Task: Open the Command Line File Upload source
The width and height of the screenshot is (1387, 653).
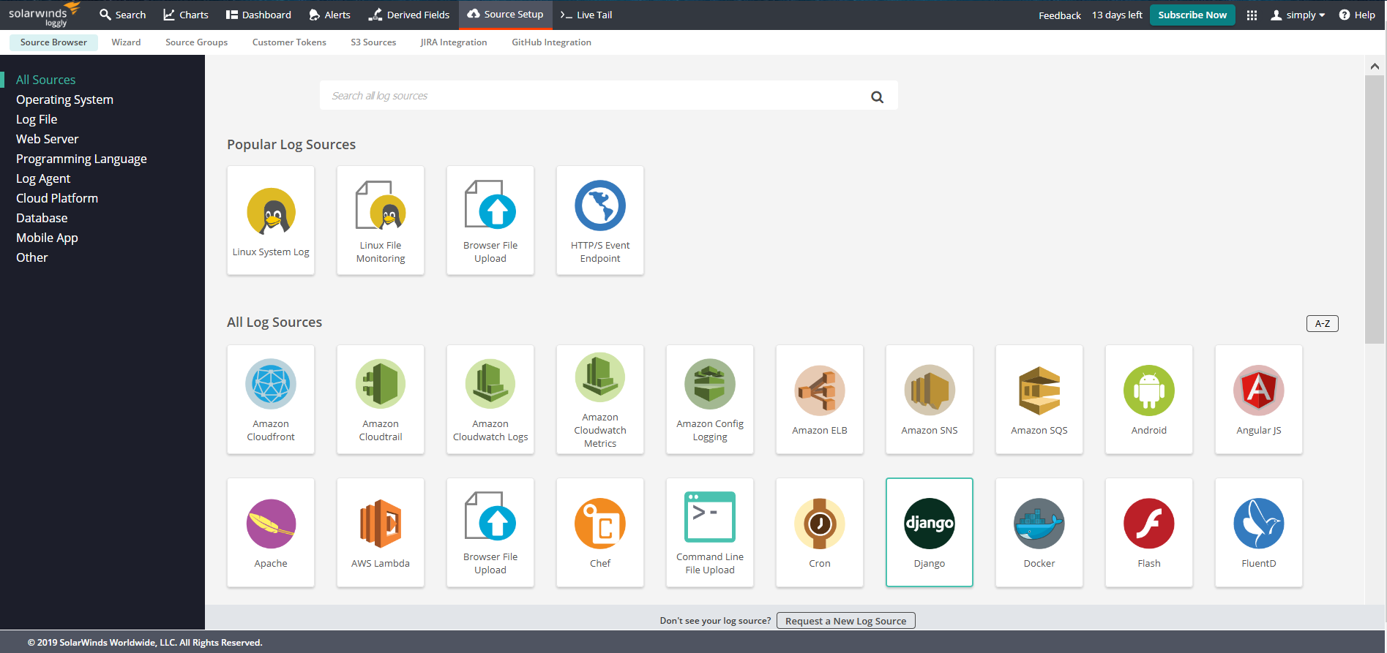Action: coord(710,532)
